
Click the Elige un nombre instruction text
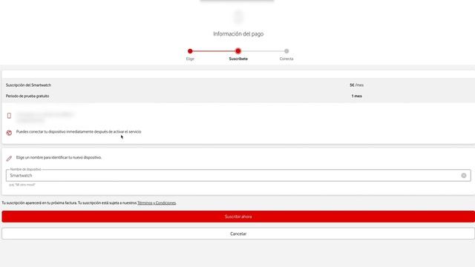pos(59,158)
